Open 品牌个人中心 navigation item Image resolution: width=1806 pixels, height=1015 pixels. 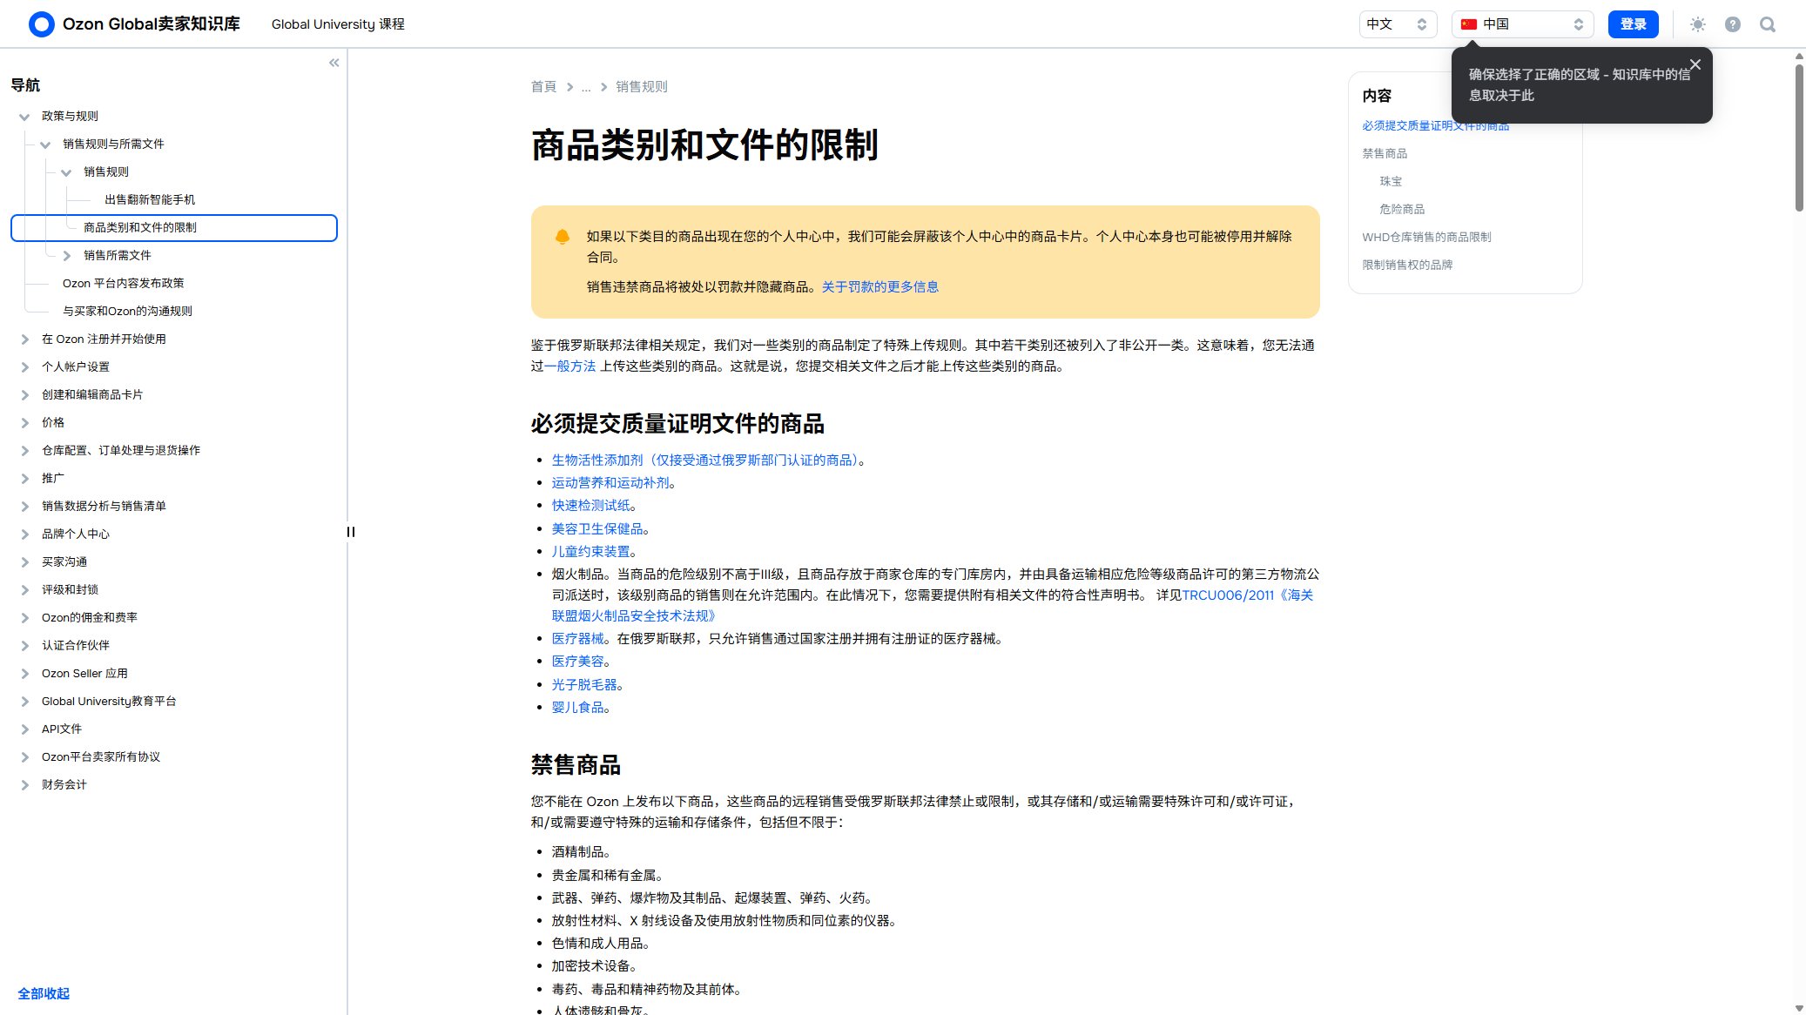76,534
